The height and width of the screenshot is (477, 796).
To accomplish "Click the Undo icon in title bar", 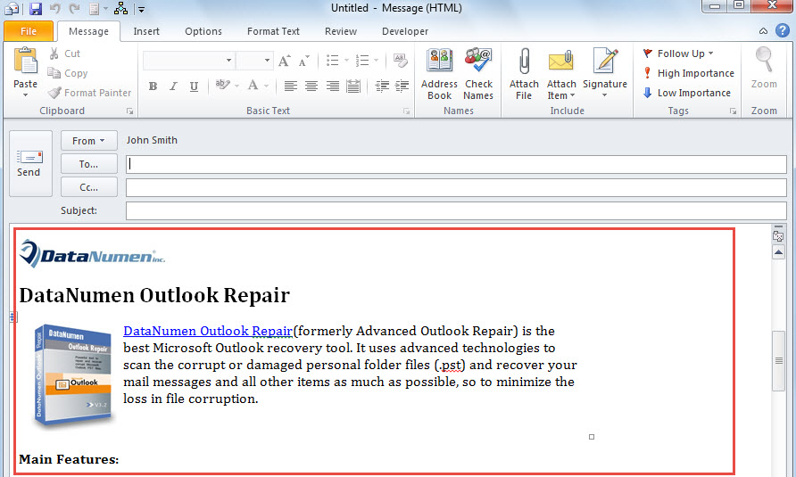I will (54, 9).
